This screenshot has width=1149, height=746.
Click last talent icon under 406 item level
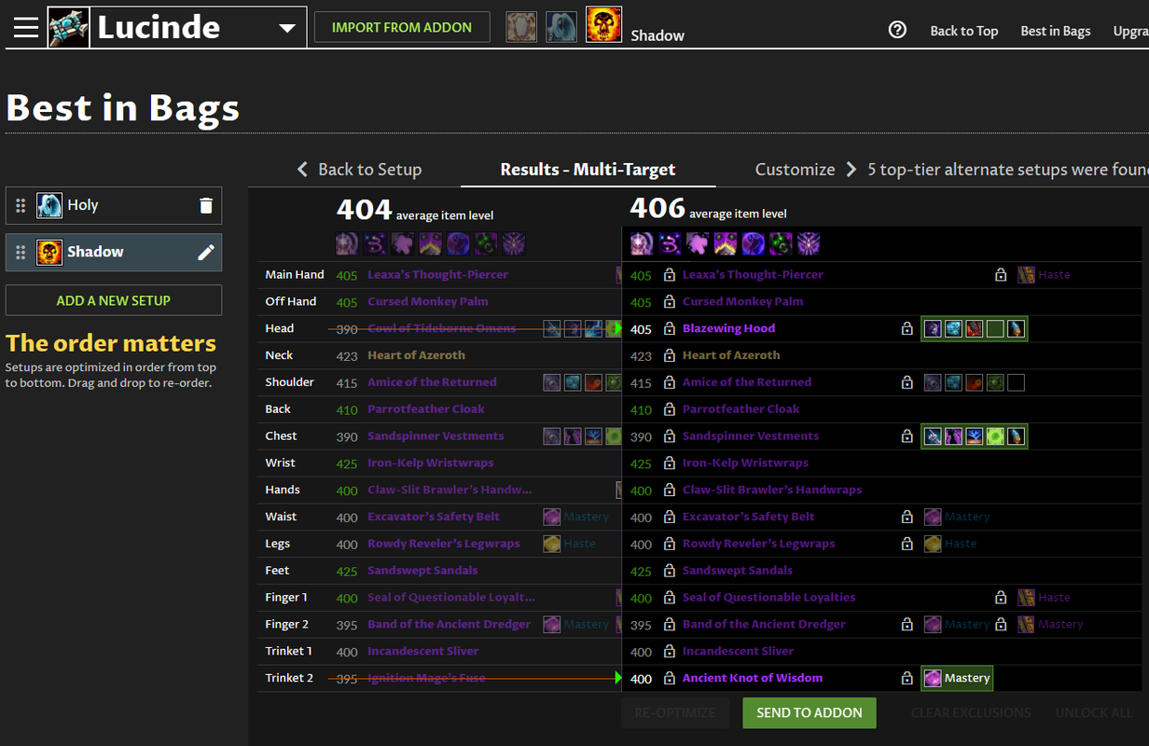pos(809,244)
